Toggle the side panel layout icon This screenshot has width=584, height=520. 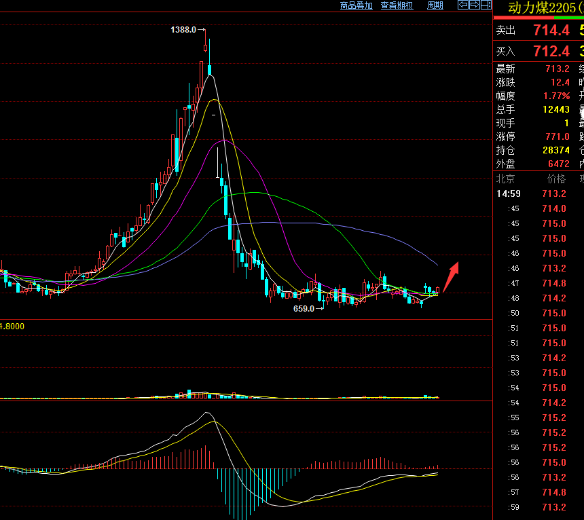coord(486,5)
